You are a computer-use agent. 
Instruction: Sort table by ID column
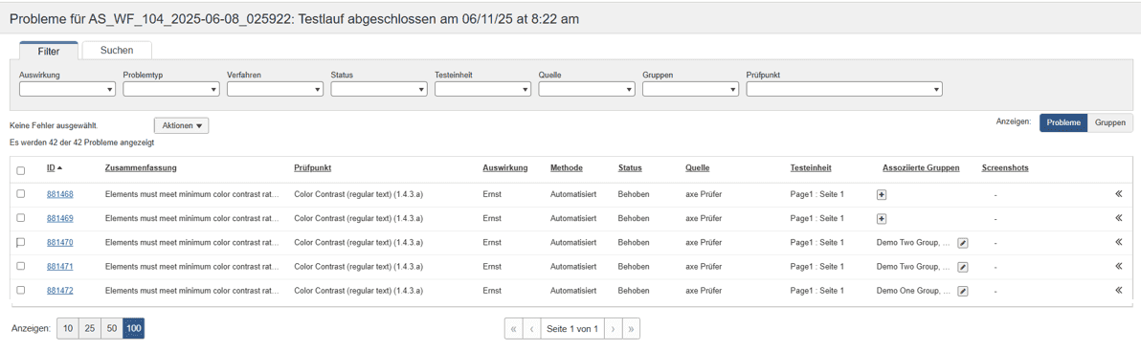point(54,168)
